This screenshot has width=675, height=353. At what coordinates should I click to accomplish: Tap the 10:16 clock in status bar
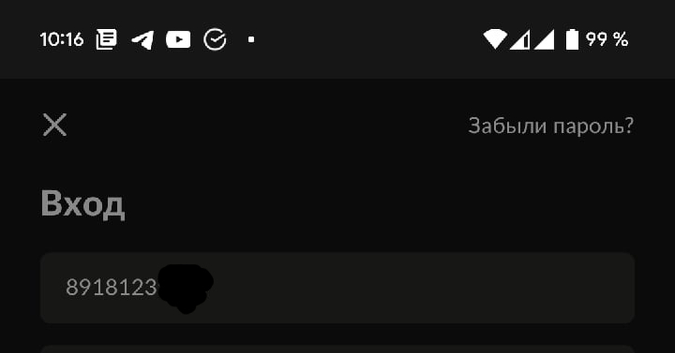tap(62, 40)
